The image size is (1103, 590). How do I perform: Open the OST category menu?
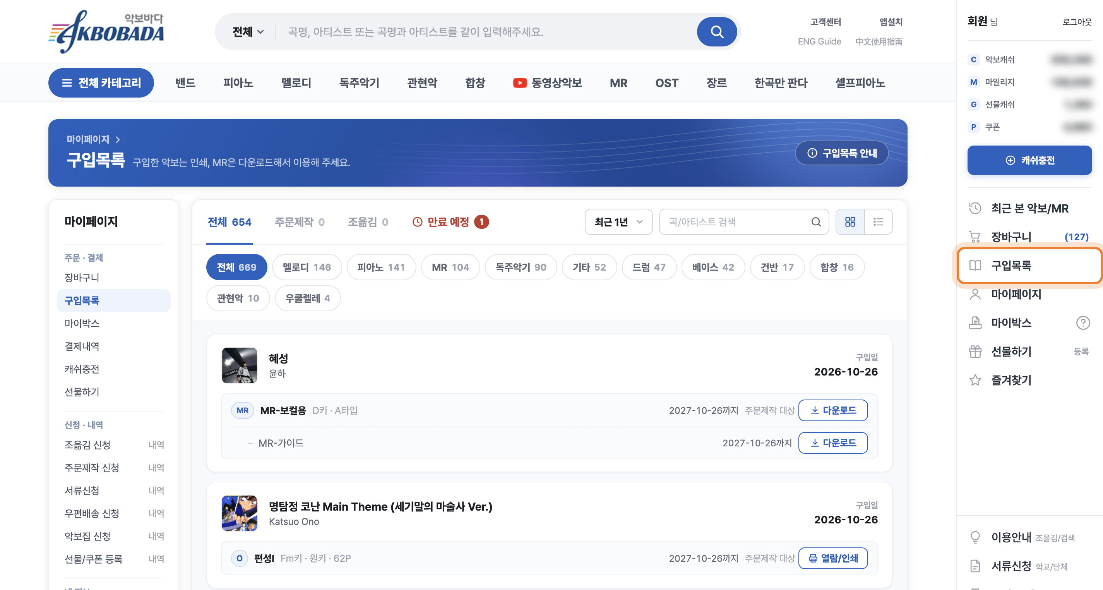pyautogui.click(x=667, y=83)
